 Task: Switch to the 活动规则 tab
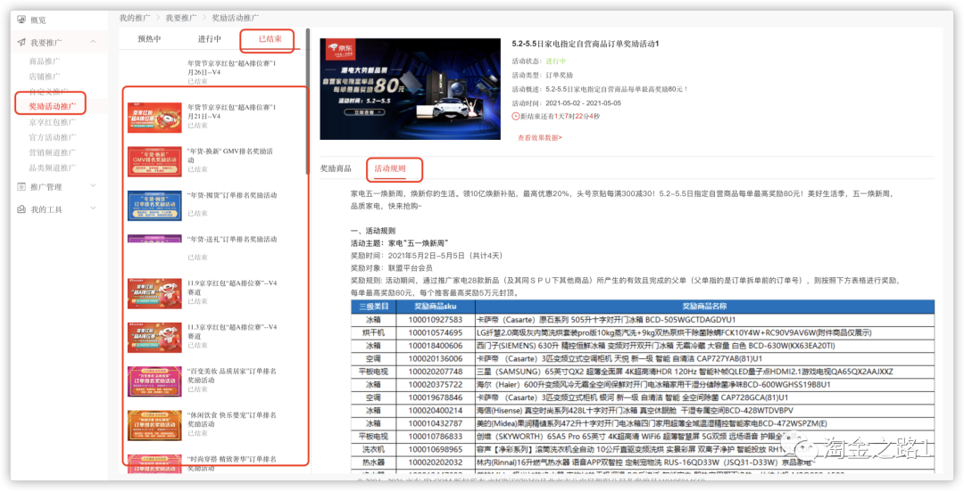point(390,168)
